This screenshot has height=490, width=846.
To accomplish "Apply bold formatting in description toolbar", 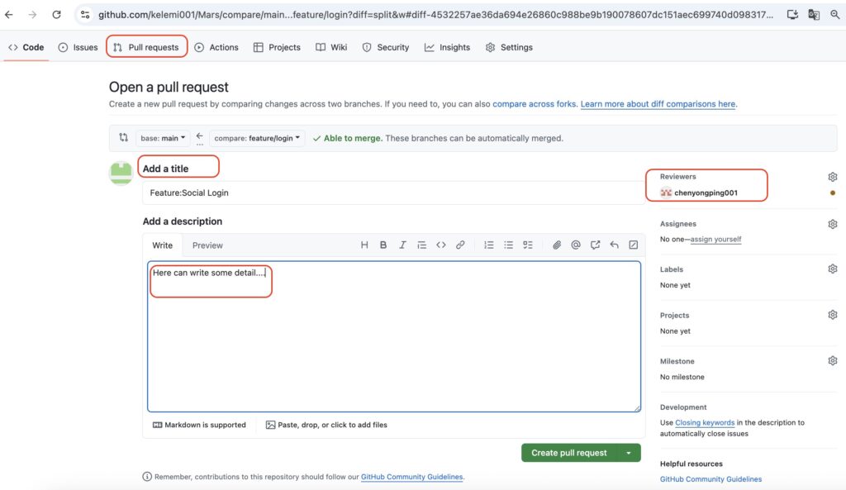I will 383,245.
